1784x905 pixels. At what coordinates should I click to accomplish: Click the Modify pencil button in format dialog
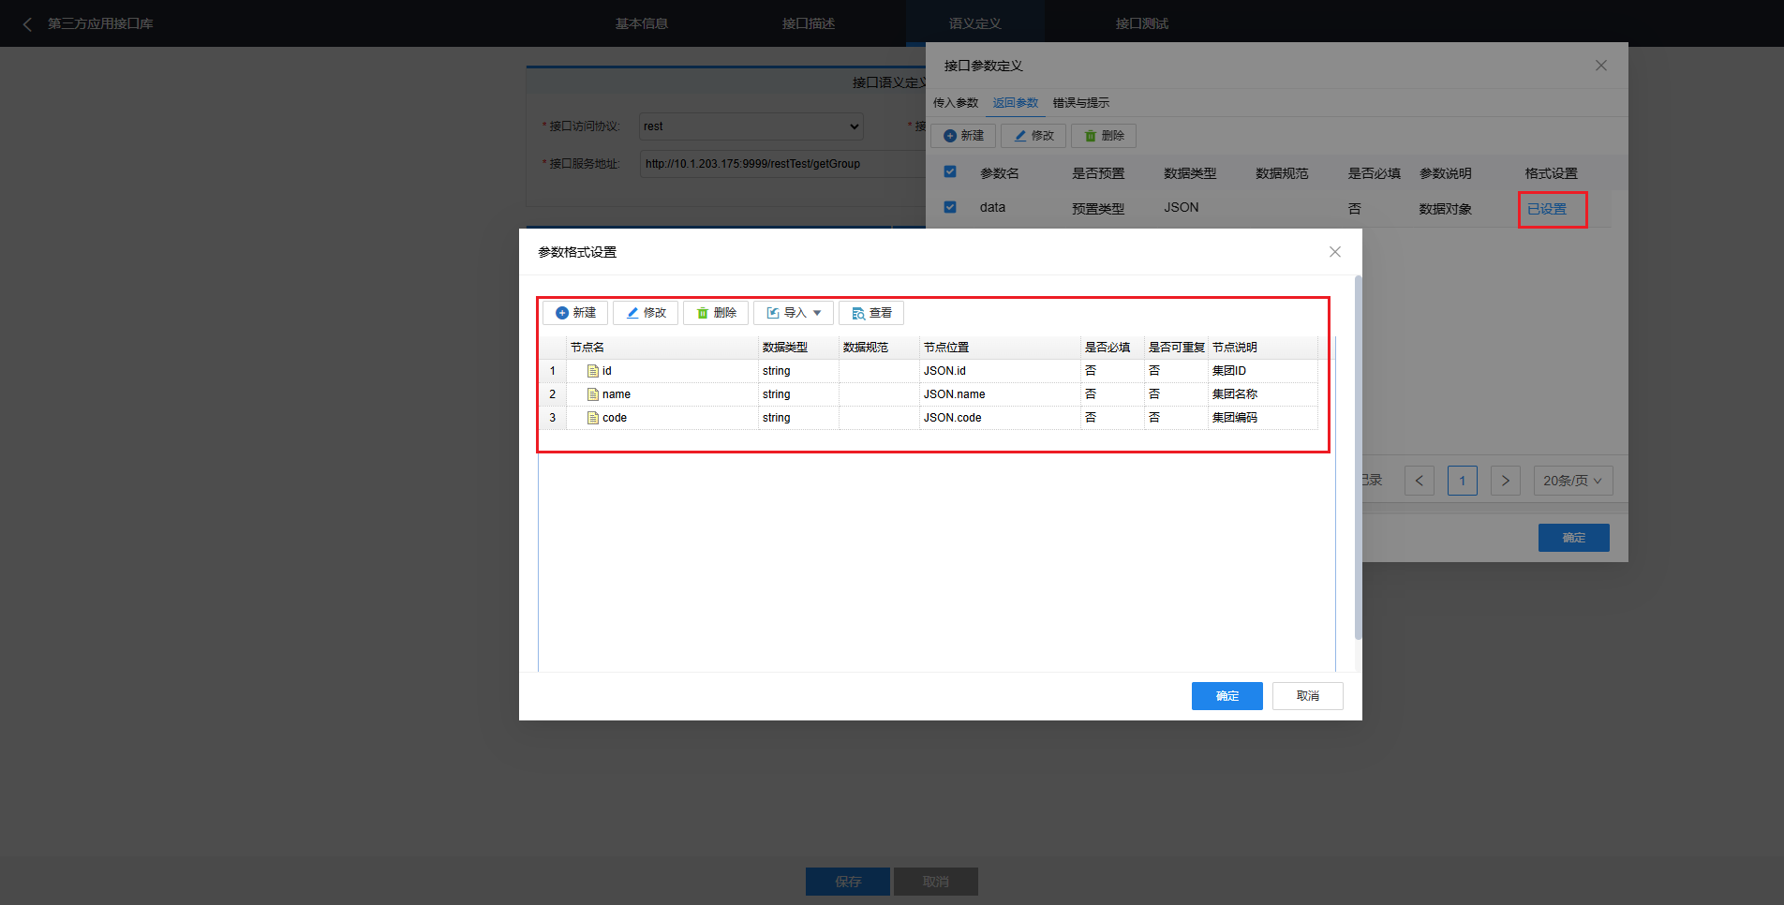click(646, 313)
